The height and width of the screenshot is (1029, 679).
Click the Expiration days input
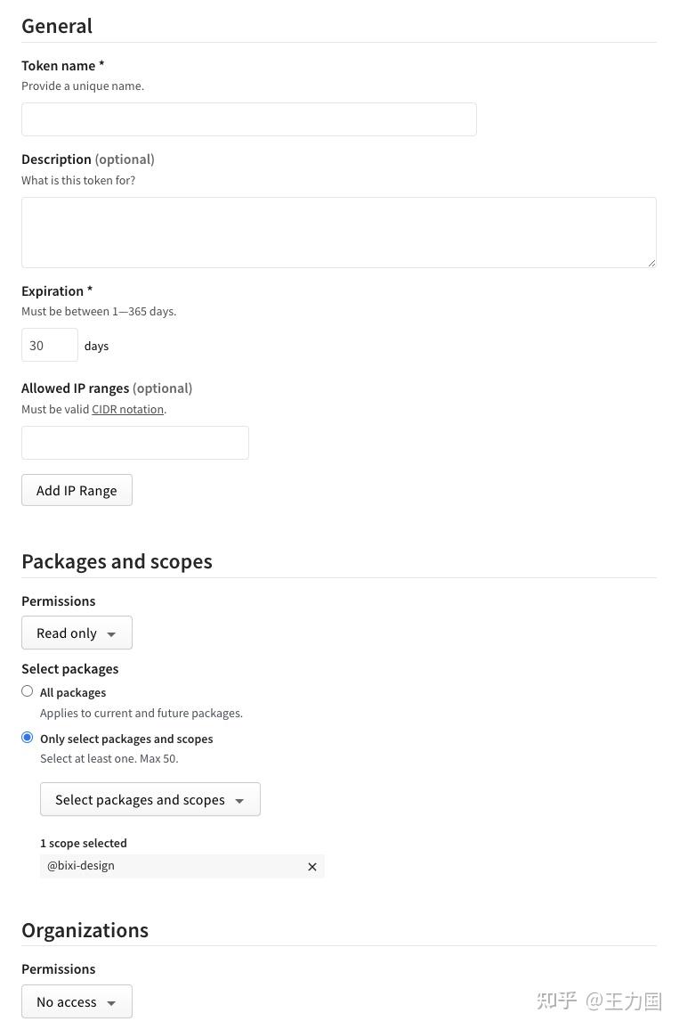(x=50, y=346)
